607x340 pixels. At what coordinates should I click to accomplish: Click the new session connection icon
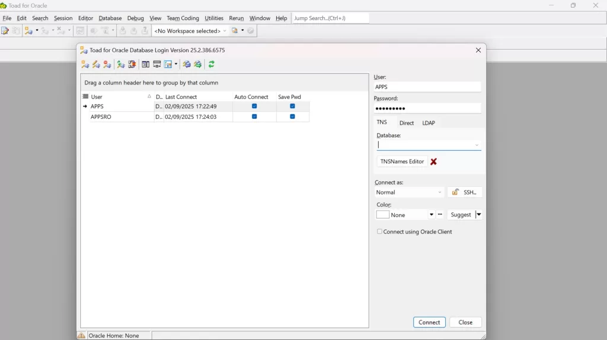28,31
